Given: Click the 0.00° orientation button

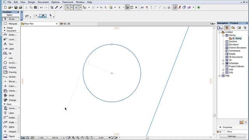Looking at the screenshot, I should pyautogui.click(x=101, y=138).
